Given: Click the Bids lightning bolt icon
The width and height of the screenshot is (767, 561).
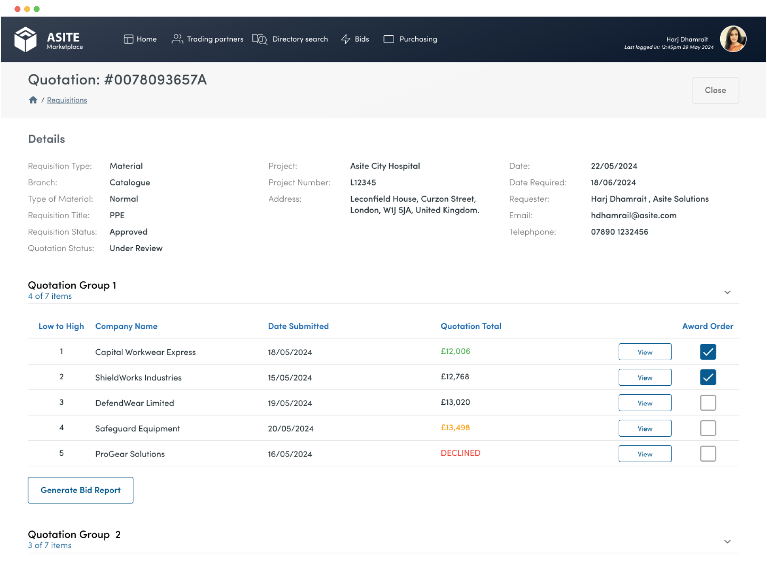Looking at the screenshot, I should pyautogui.click(x=346, y=39).
